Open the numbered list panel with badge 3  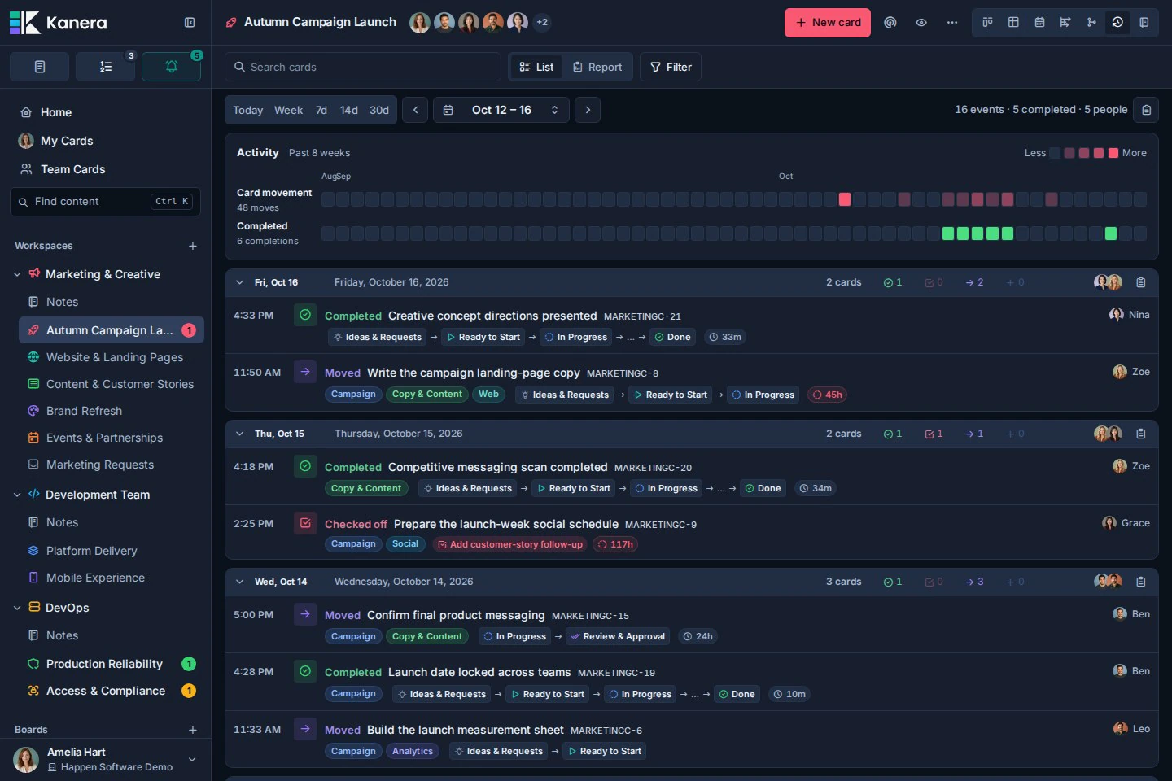[x=106, y=67]
